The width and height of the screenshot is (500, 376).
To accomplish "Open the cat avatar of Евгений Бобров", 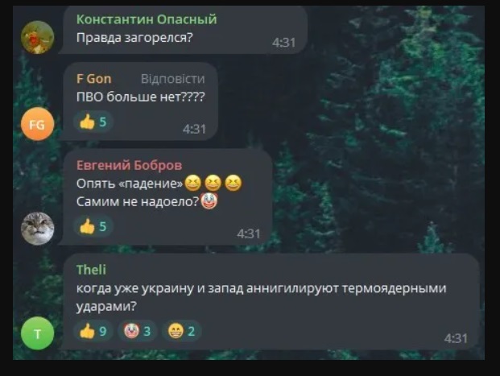I will click(x=37, y=229).
